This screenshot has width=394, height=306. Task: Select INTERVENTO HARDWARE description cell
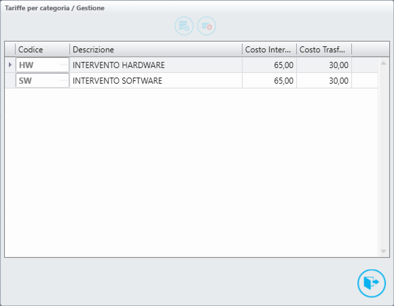pos(156,65)
